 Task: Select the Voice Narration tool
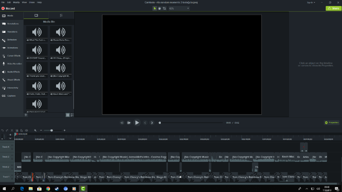click(12, 64)
